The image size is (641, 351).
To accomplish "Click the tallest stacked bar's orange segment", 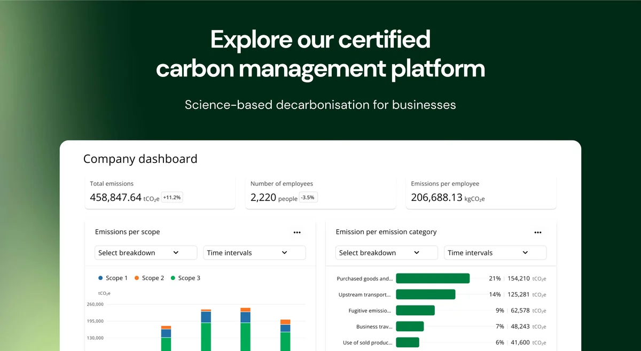I will click(246, 310).
